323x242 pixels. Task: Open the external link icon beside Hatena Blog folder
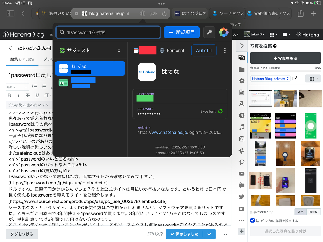[x=295, y=79]
